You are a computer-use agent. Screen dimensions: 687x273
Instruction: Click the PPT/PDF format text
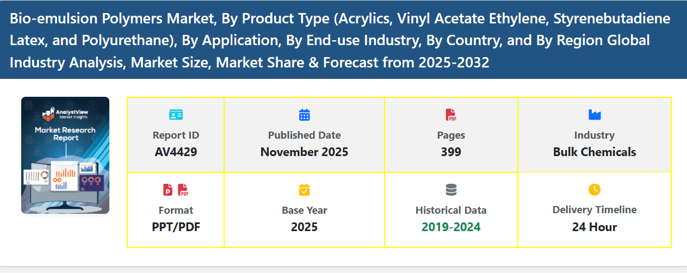click(x=176, y=227)
